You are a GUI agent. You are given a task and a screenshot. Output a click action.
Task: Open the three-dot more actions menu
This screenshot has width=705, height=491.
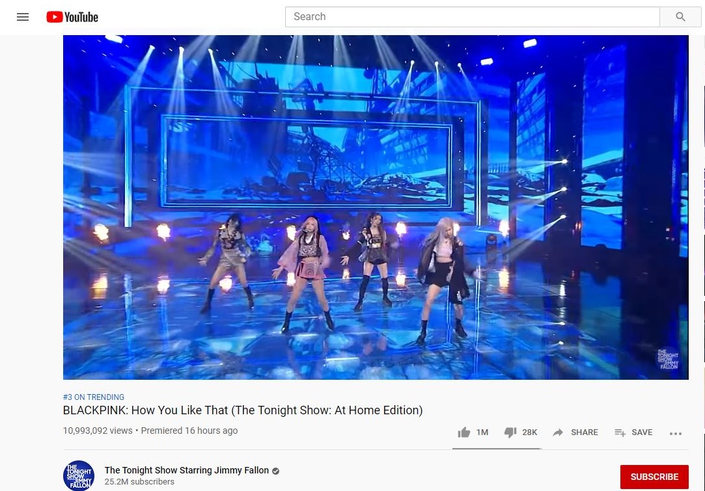(x=675, y=434)
